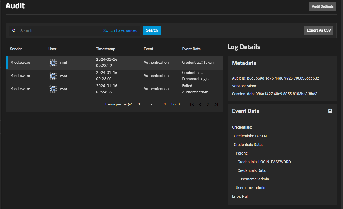Select the Password Login authentication row

point(115,76)
